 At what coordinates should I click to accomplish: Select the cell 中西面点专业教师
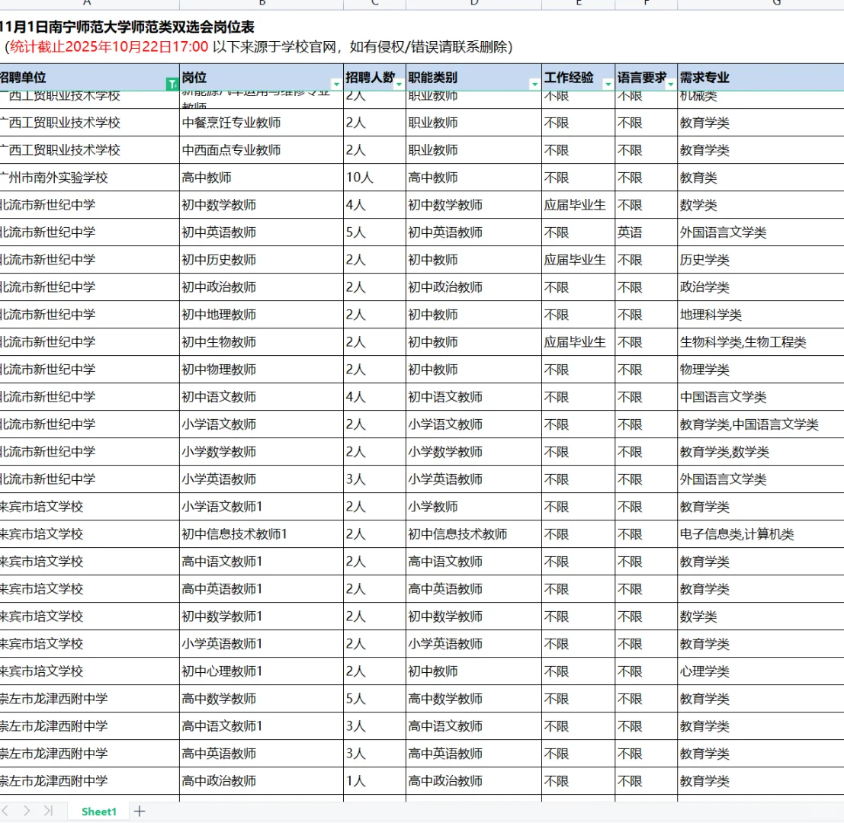[262, 150]
